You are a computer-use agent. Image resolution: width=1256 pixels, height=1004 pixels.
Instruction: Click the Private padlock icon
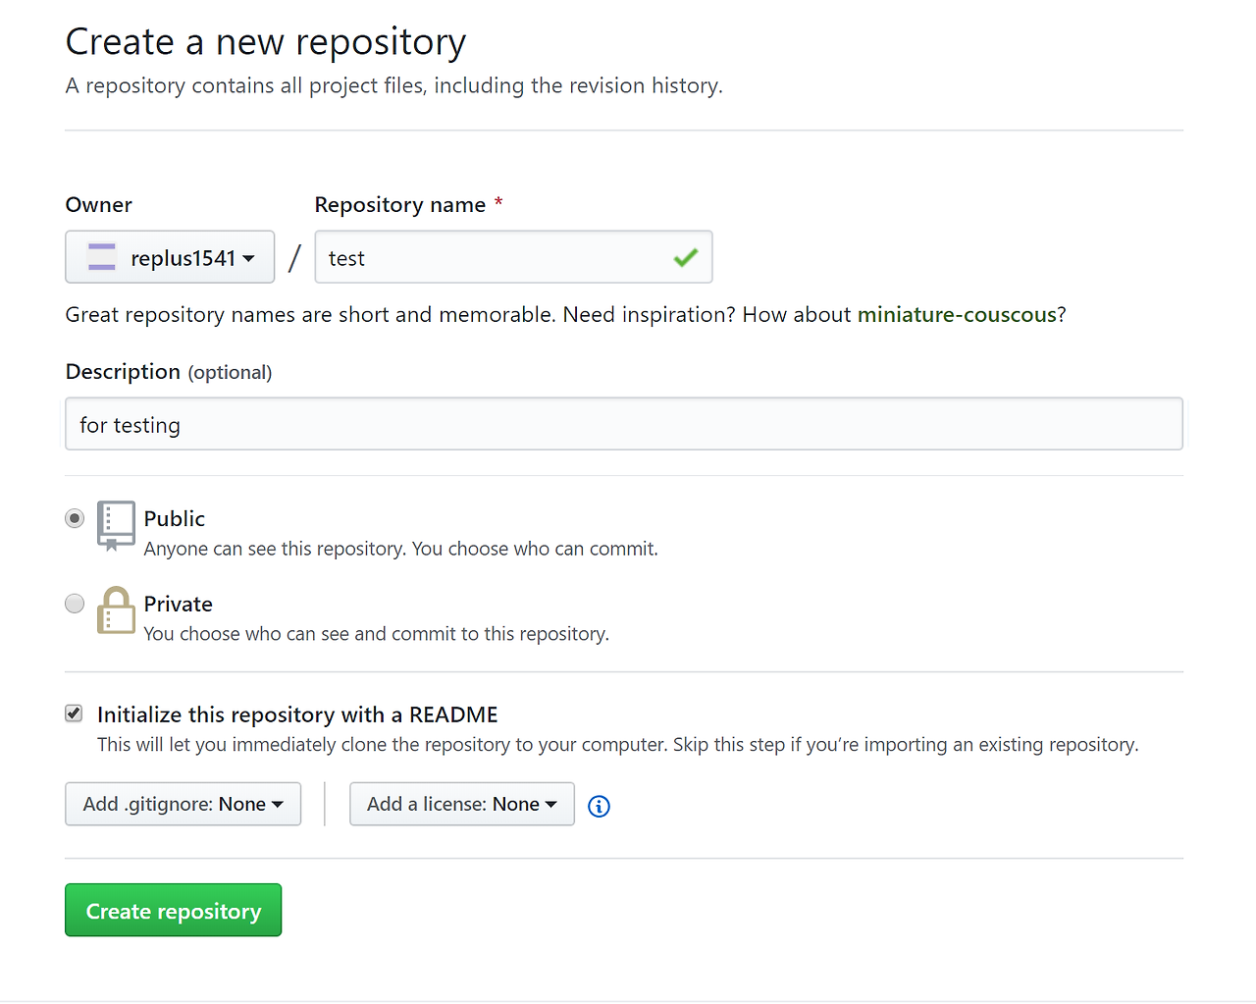point(116,610)
